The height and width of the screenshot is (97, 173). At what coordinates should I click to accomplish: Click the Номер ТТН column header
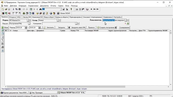(77, 30)
